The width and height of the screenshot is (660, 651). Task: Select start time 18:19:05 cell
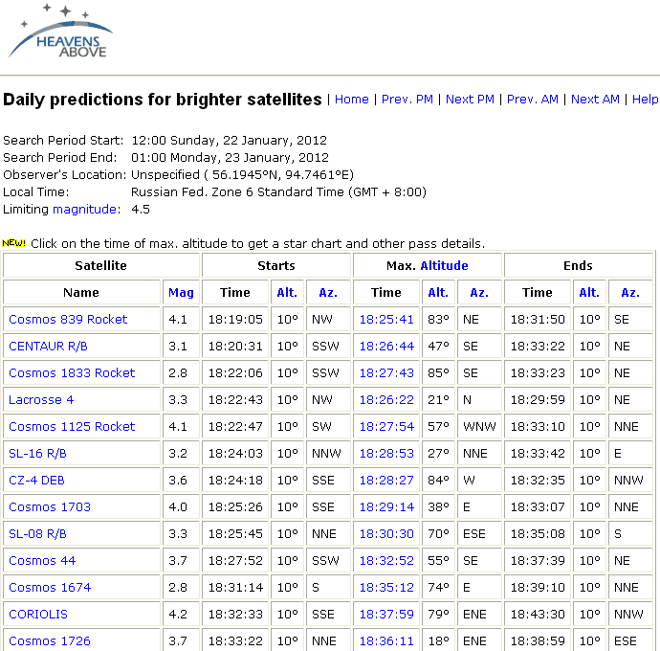pos(235,320)
